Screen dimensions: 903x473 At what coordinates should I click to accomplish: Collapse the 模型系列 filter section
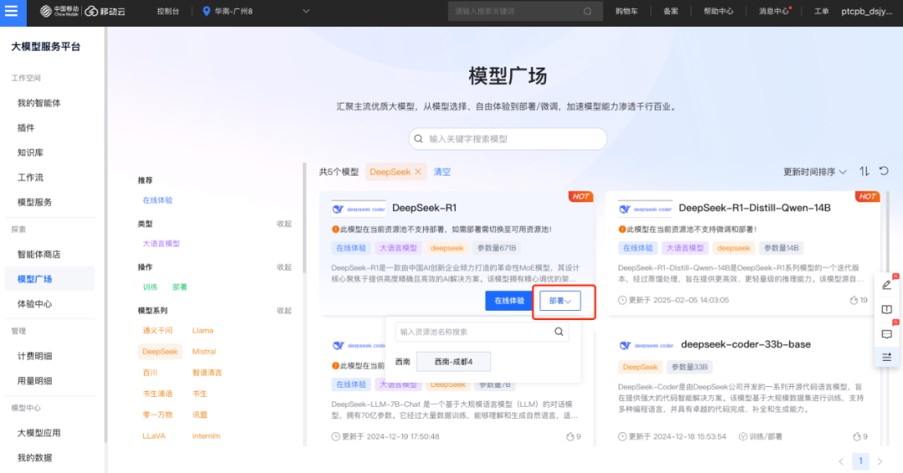[284, 311]
